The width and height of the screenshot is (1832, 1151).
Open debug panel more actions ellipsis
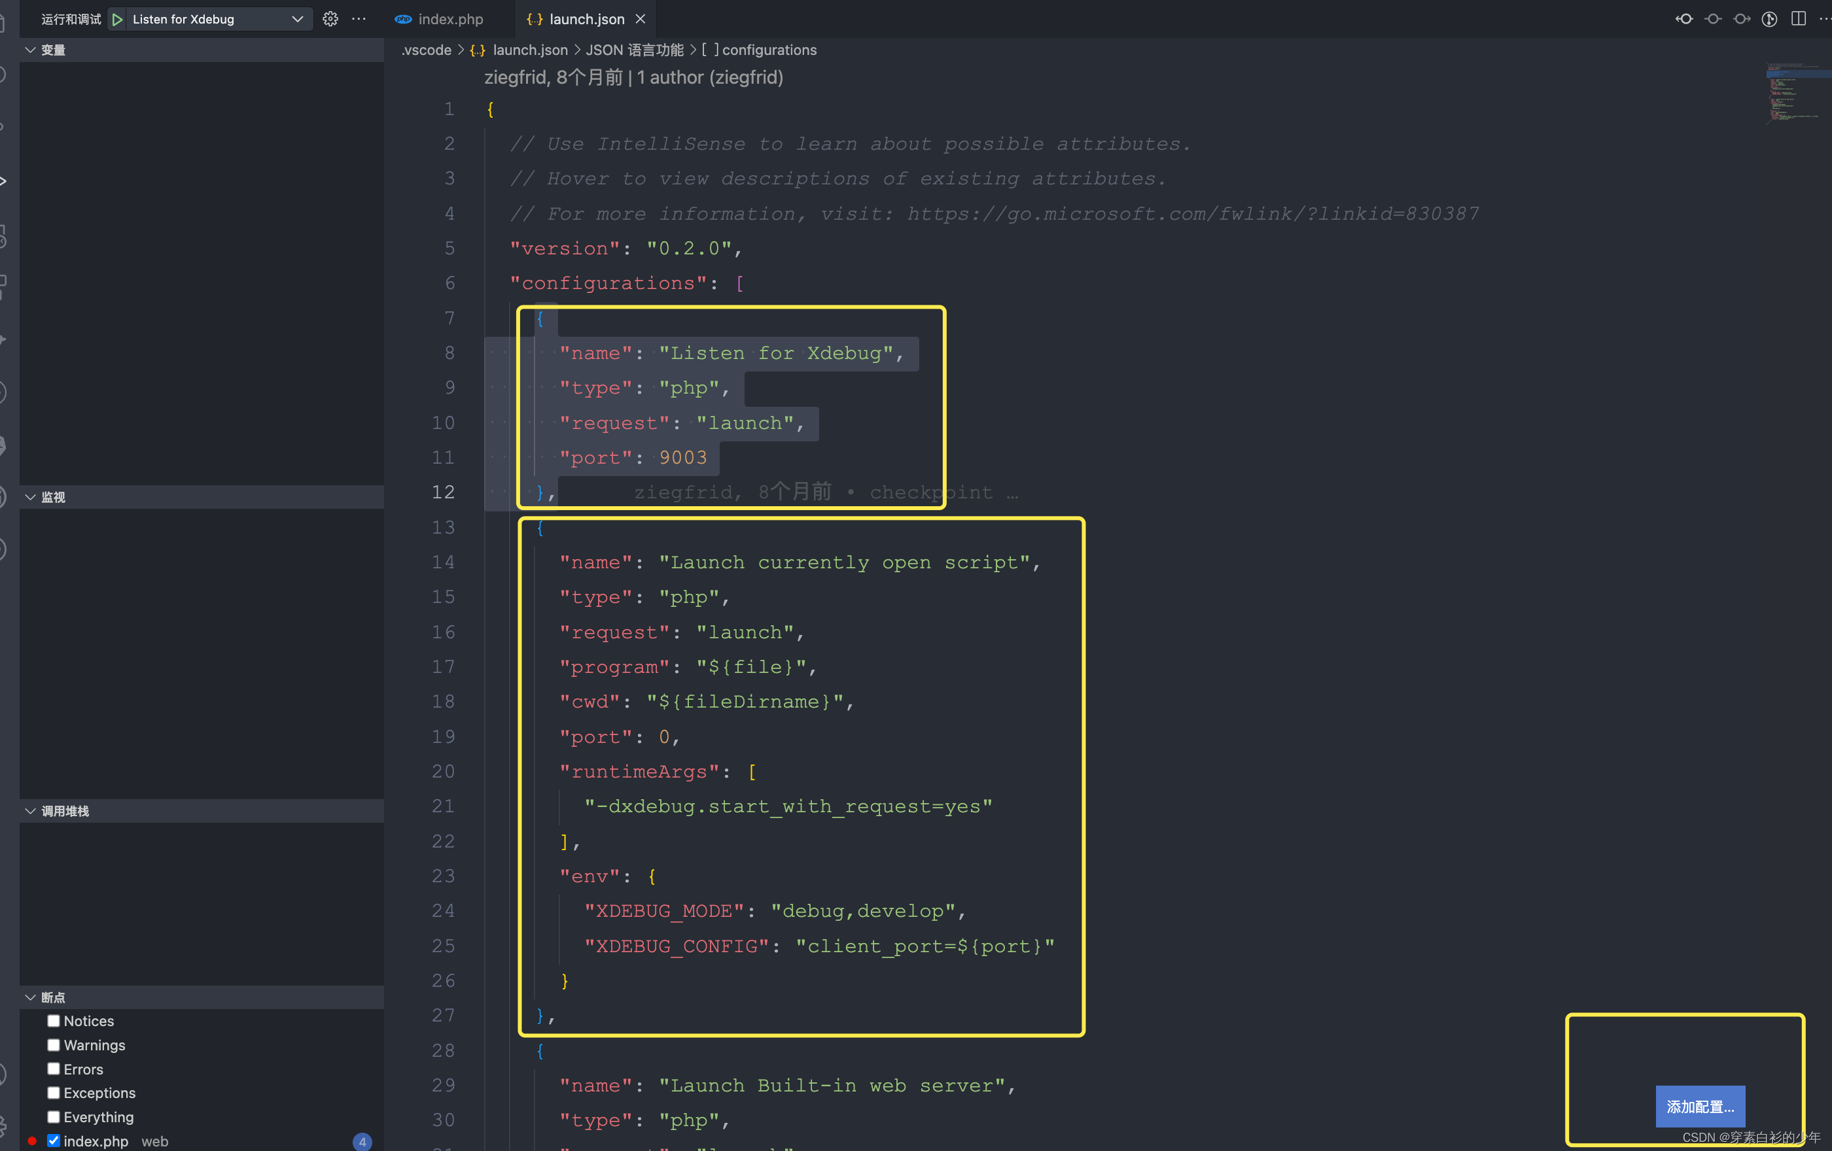[x=359, y=19]
